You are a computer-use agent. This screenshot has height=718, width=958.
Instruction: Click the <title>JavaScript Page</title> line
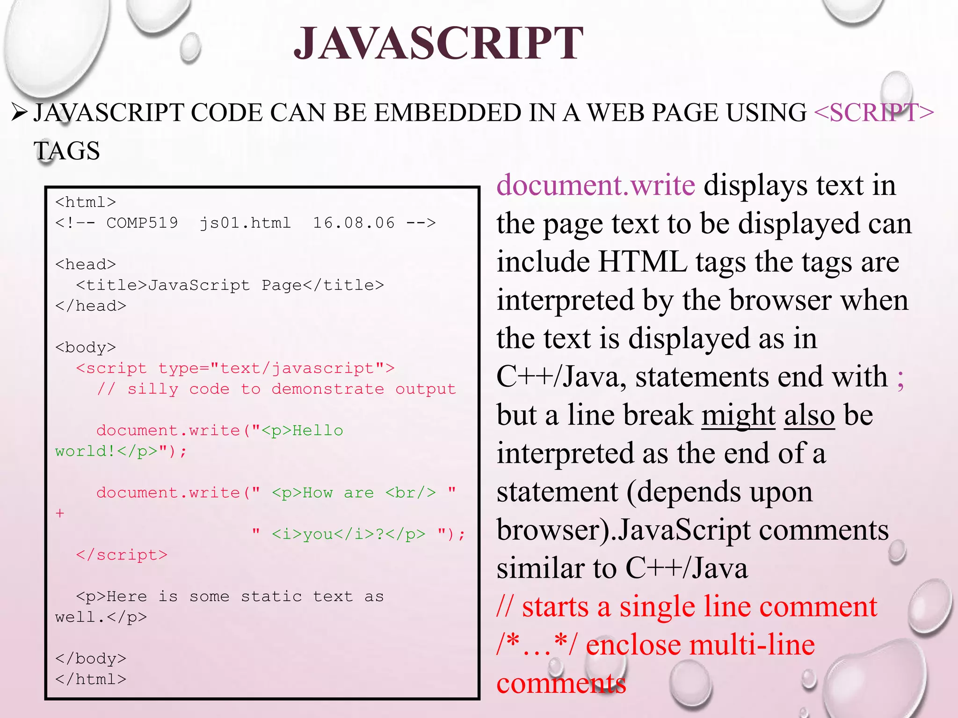coord(230,285)
